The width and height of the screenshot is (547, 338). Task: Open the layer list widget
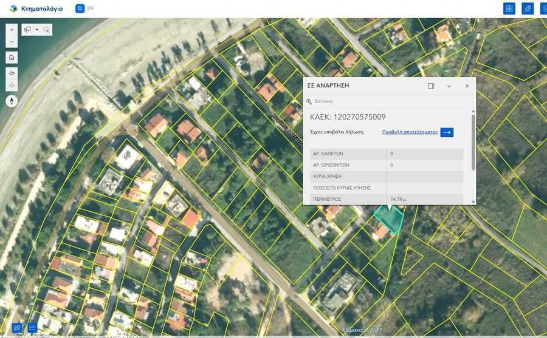coord(32,328)
